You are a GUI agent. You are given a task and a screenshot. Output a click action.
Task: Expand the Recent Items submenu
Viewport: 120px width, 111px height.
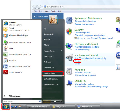point(53,51)
